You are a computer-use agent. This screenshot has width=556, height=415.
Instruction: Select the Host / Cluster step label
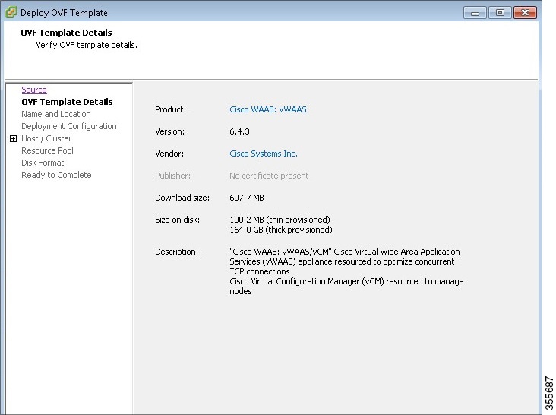point(46,138)
